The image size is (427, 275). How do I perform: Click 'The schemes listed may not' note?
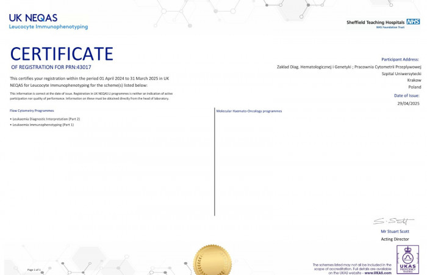(x=352, y=269)
